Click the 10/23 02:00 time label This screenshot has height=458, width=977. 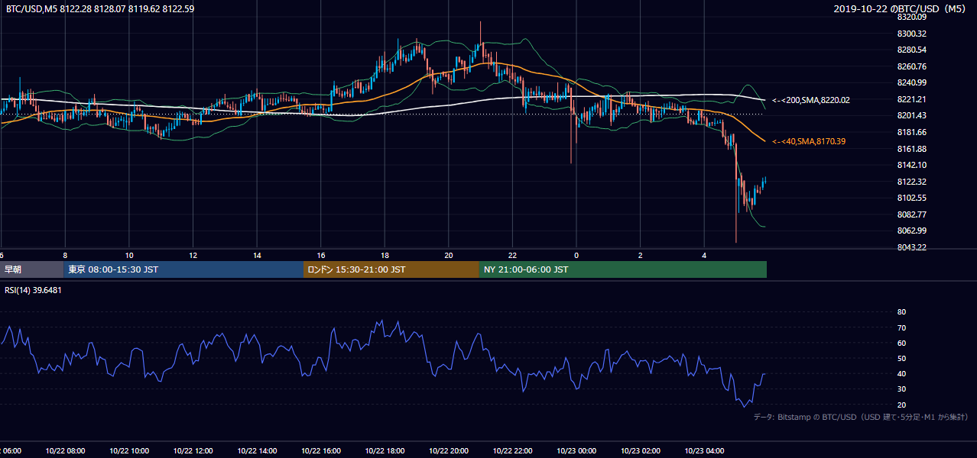point(640,451)
